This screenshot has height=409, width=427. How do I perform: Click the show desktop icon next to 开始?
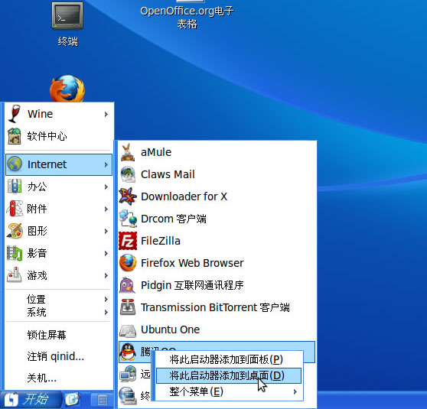tap(72, 400)
